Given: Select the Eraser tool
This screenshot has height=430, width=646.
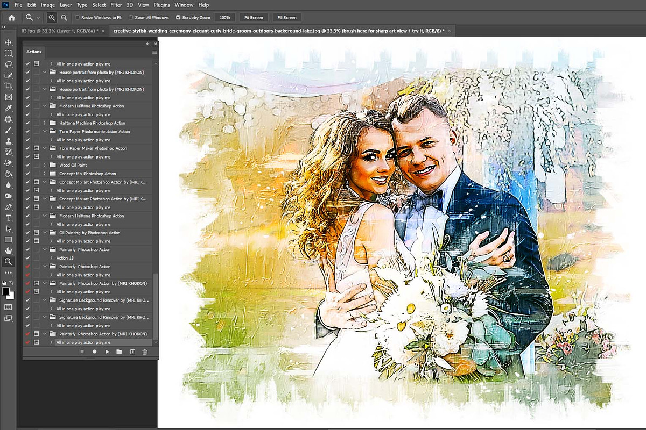Looking at the screenshot, I should click(8, 163).
